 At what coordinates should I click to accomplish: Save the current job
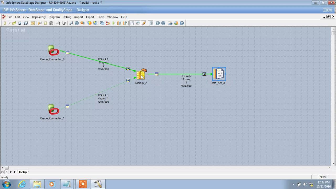click(20, 23)
